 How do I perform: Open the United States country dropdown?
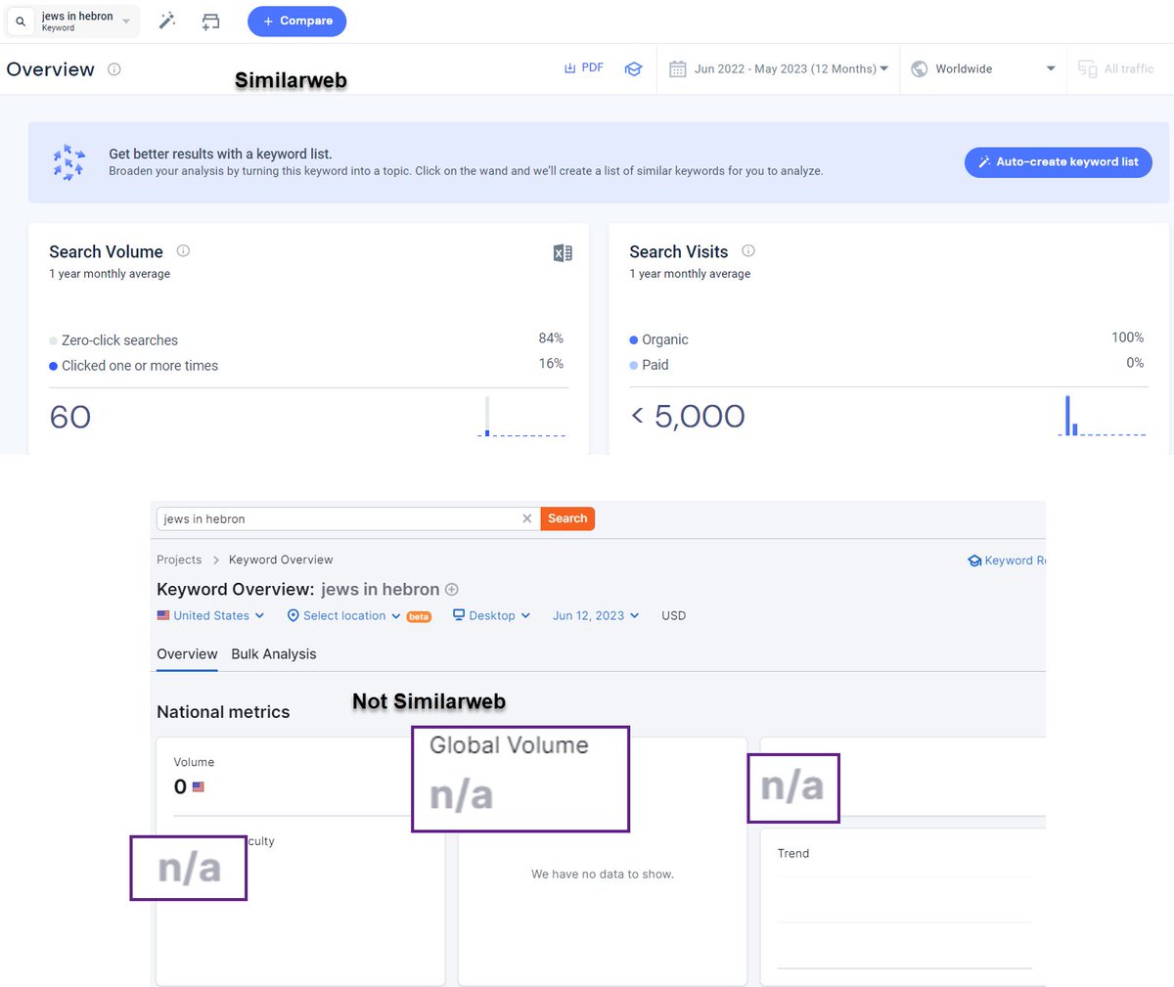tap(210, 615)
